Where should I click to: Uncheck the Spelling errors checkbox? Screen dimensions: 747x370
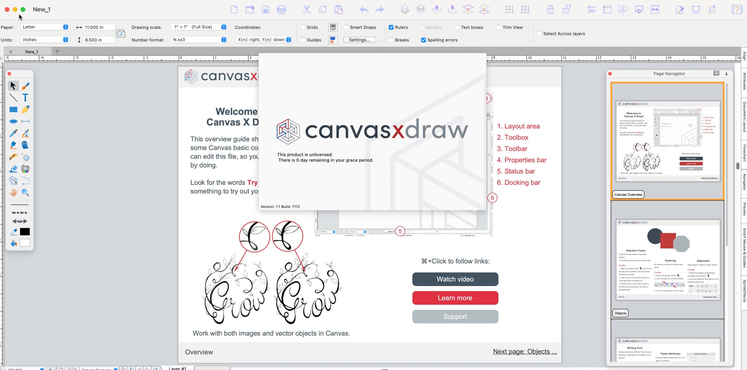pyautogui.click(x=423, y=40)
